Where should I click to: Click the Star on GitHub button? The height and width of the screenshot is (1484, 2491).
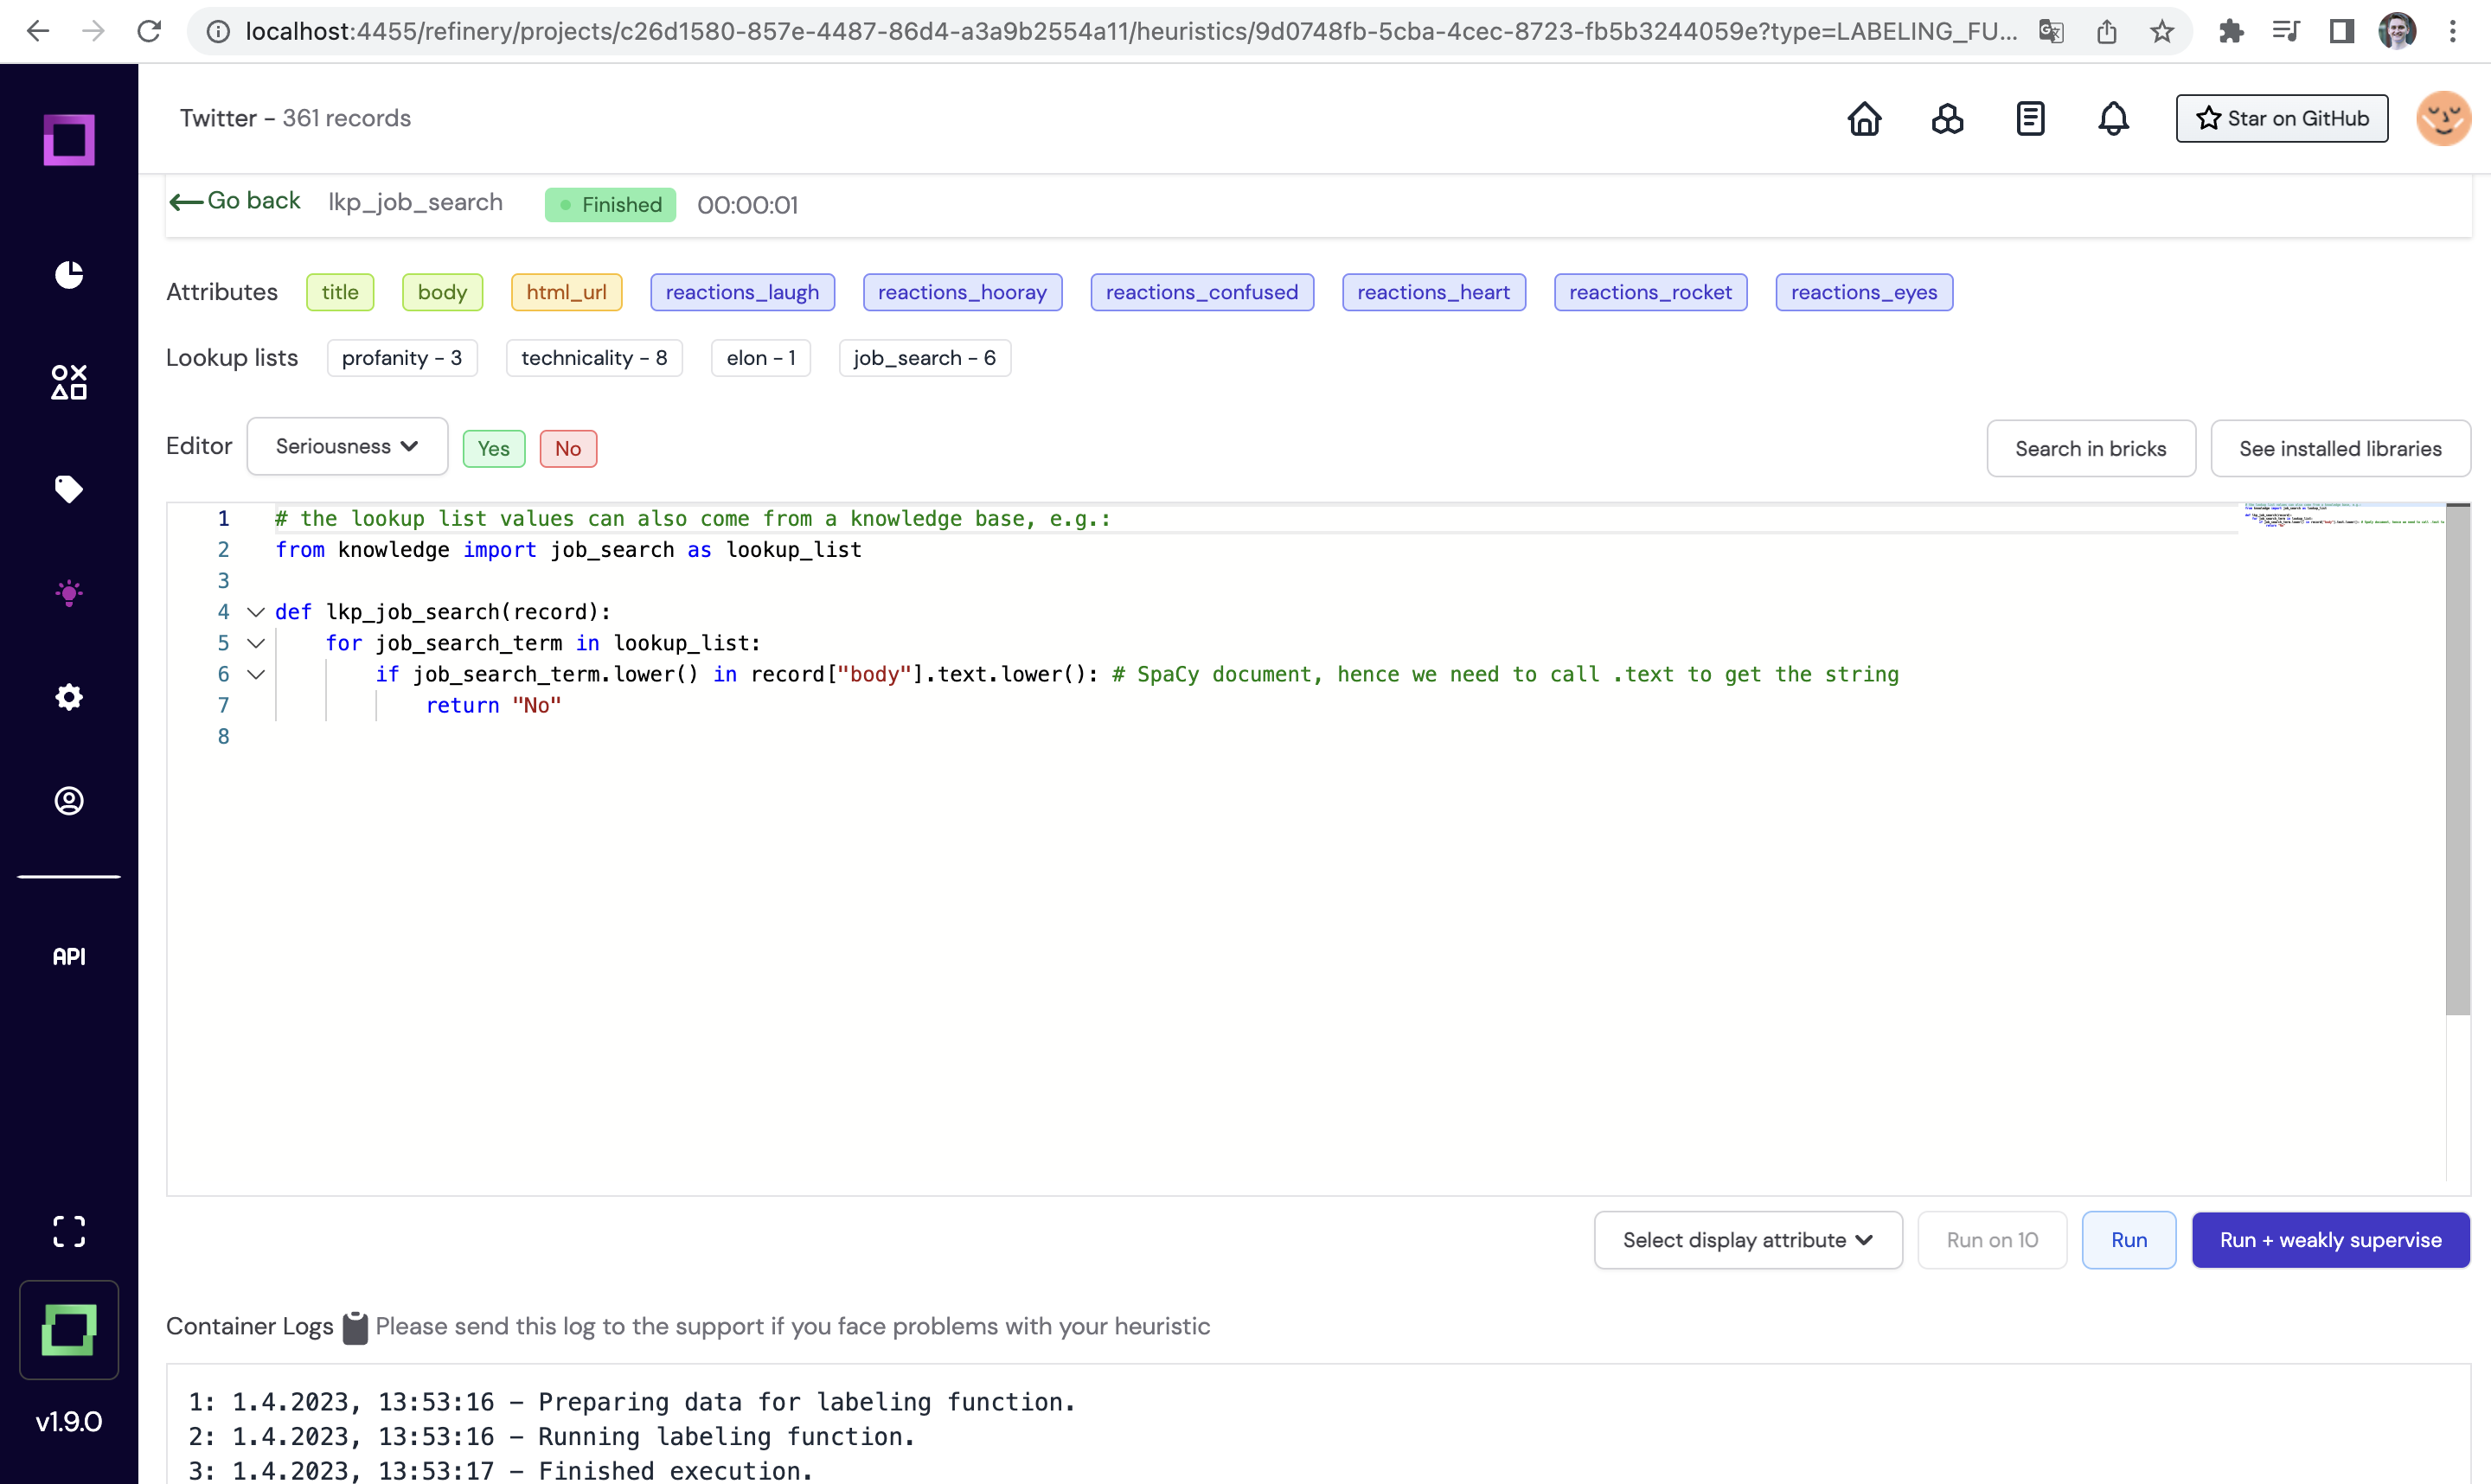[2283, 118]
